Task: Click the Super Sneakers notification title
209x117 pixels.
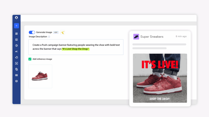Action: tap(152, 36)
